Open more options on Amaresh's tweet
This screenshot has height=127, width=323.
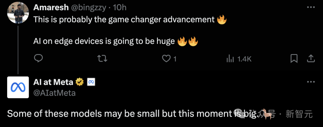311,7
